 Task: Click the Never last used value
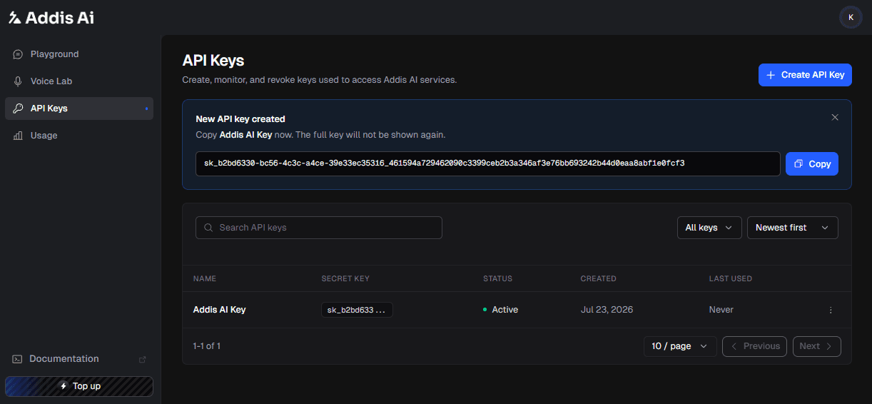click(x=721, y=310)
